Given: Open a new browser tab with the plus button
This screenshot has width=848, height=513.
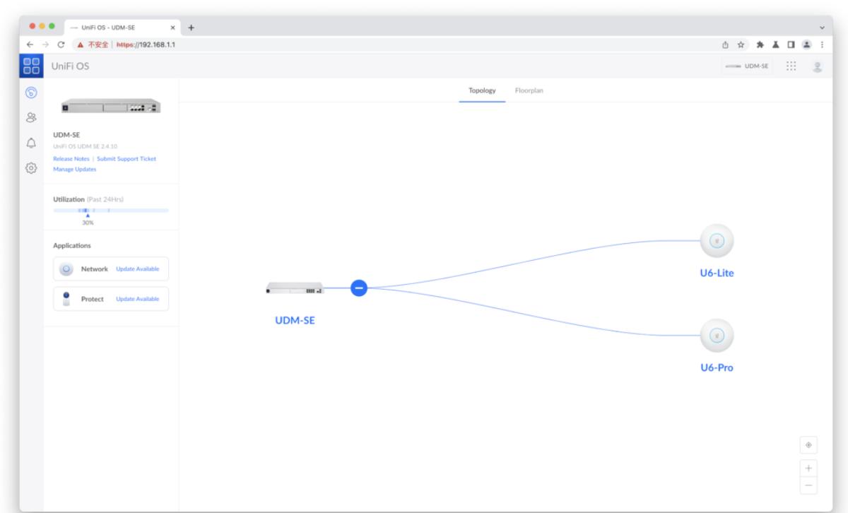Looking at the screenshot, I should [190, 27].
